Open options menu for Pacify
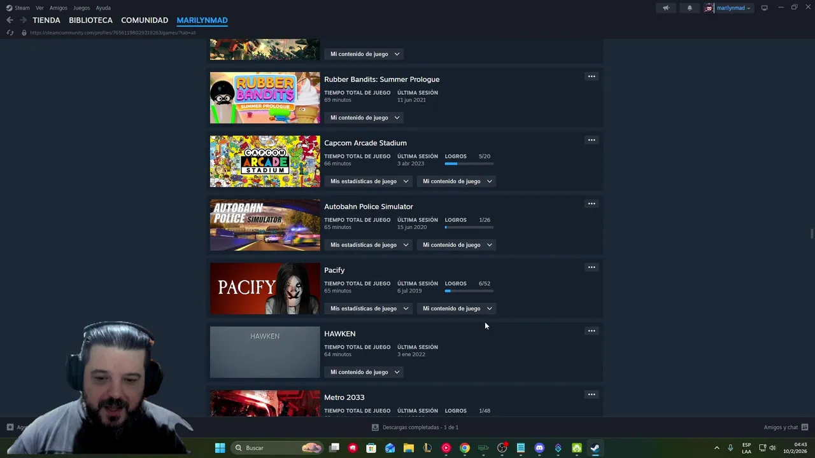This screenshot has height=458, width=815. pos(592,267)
